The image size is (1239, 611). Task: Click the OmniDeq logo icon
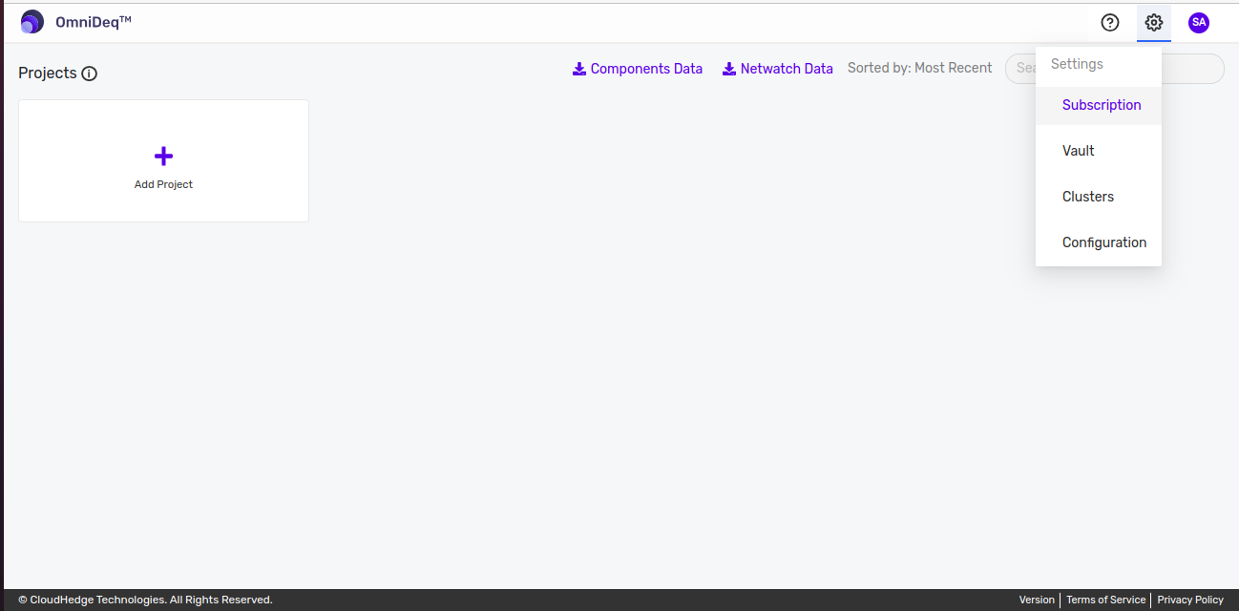(x=32, y=22)
